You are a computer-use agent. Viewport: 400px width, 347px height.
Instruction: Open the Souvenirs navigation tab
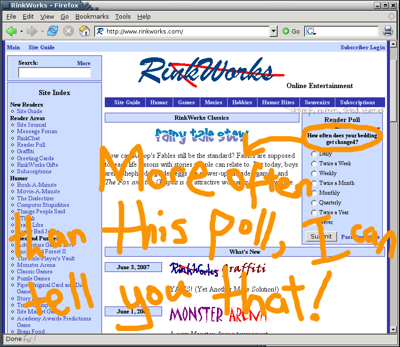[x=317, y=102]
